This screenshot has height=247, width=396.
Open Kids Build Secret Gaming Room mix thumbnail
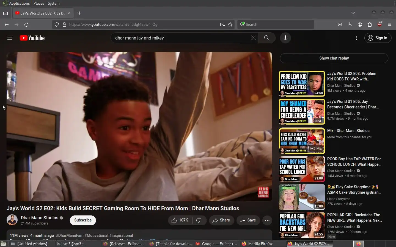302,141
